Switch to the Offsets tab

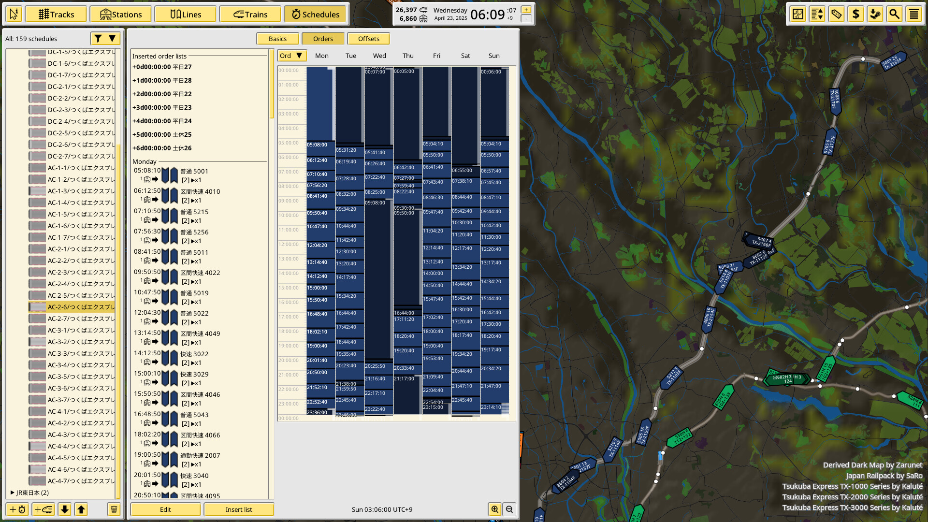368,38
